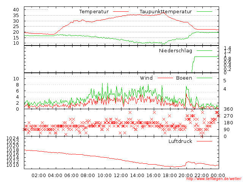Click the 1024 pressure axis value

click(x=13, y=138)
